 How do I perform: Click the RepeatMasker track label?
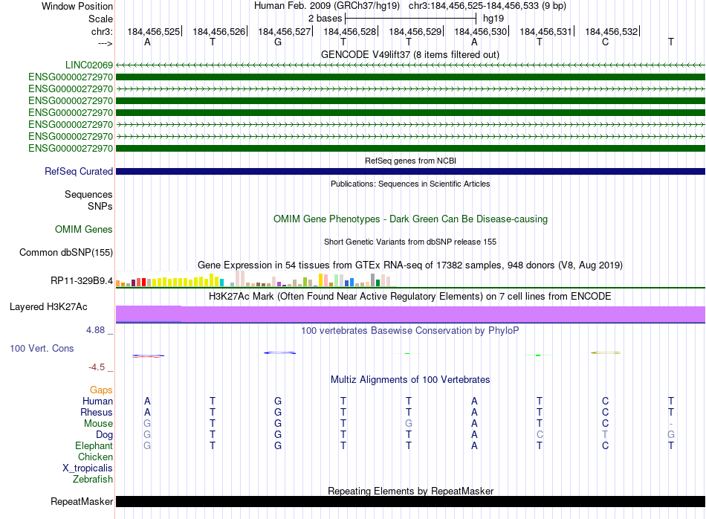[82, 501]
